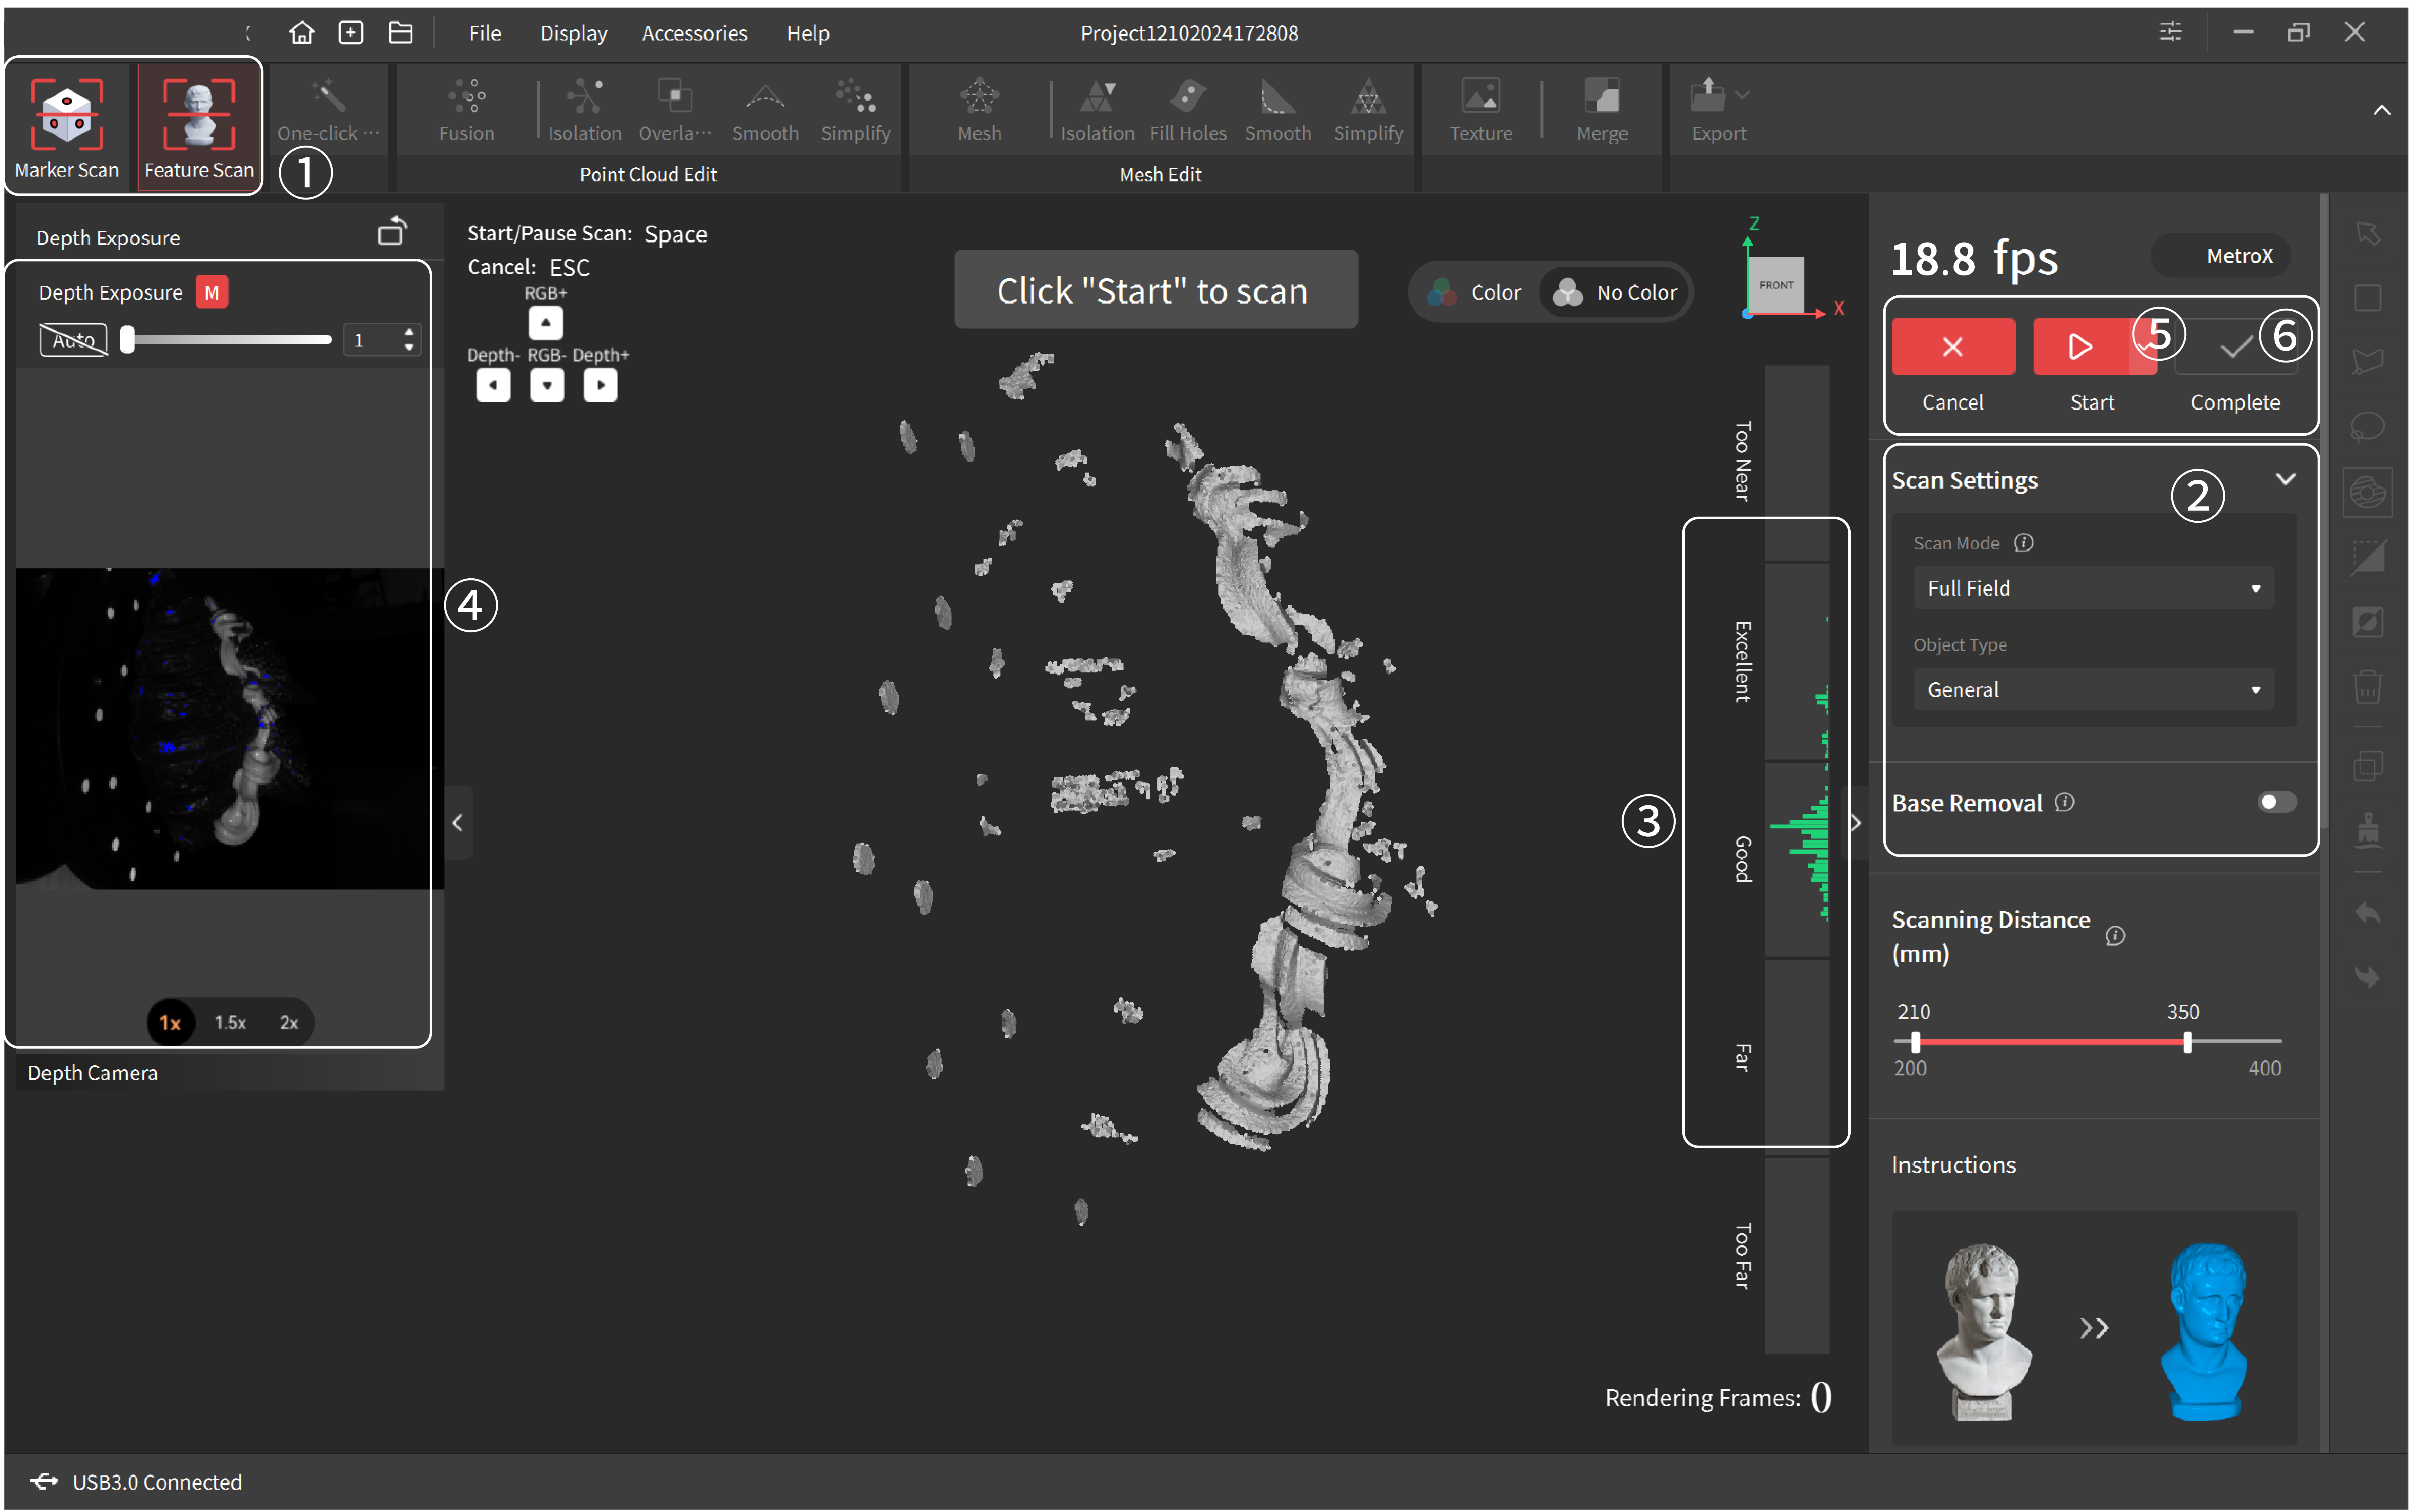This screenshot has height=1512, width=2410.
Task: Create a new project icon
Action: tap(351, 33)
